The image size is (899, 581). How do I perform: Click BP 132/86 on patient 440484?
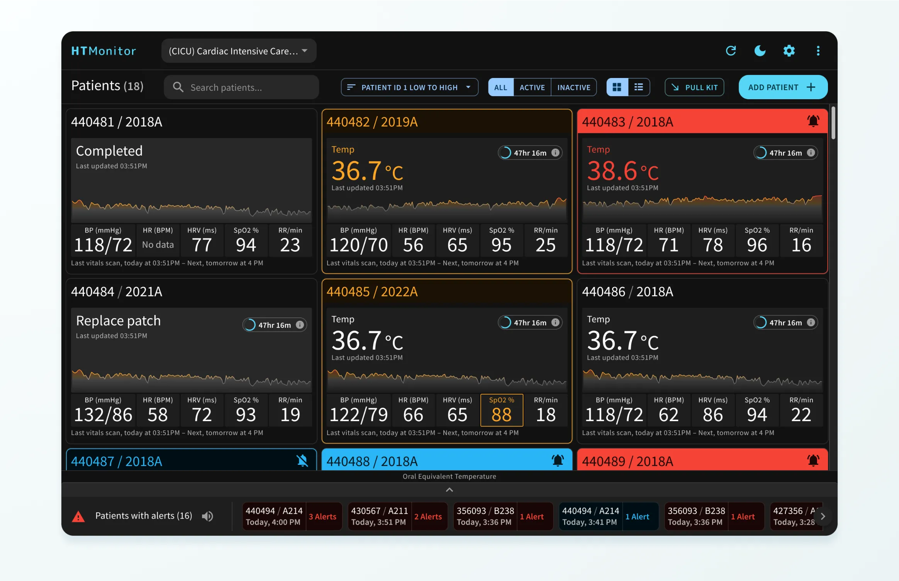point(103,410)
